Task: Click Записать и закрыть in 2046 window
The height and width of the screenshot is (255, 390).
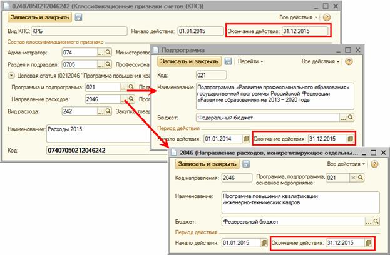Action: 207,163
